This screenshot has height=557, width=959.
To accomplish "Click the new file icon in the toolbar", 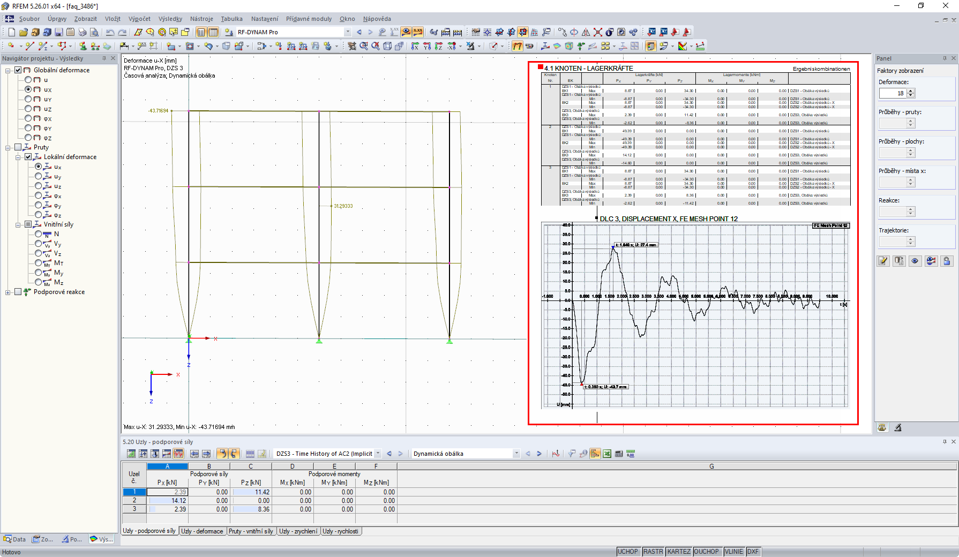I will click(x=11, y=32).
